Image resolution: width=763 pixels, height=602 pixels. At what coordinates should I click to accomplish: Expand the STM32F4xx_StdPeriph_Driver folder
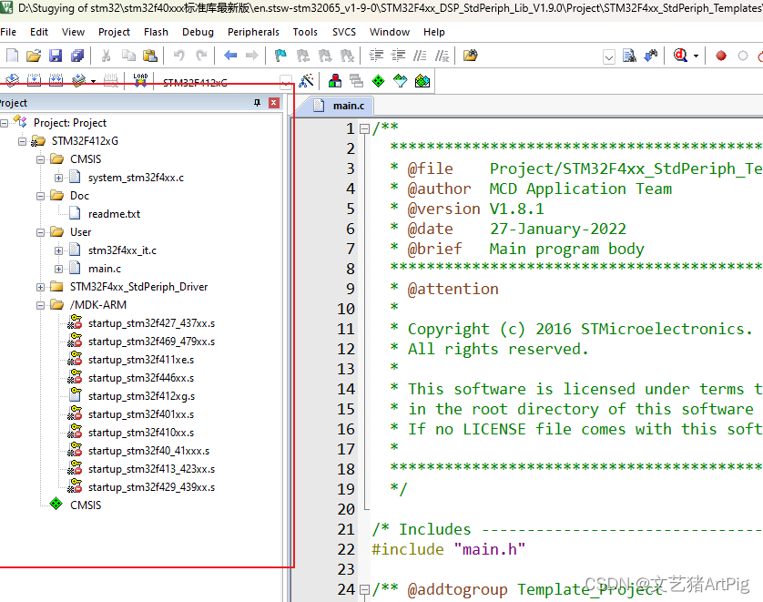click(x=40, y=287)
